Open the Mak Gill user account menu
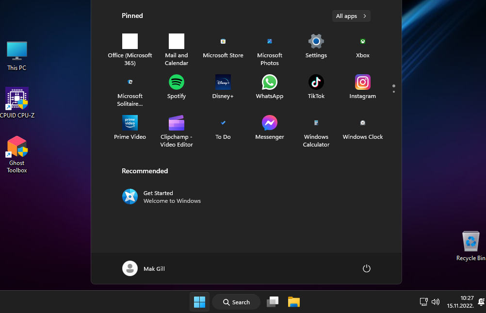486x313 pixels. coord(144,268)
